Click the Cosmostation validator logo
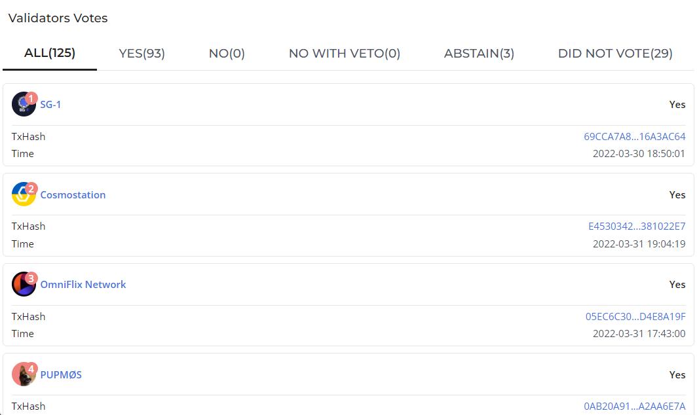 coord(24,194)
